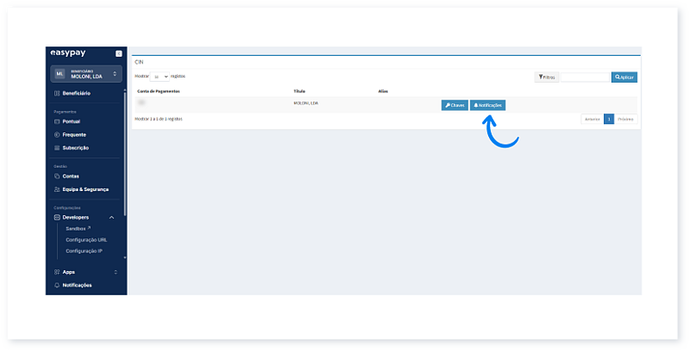Click the Chaves button

(x=455, y=105)
